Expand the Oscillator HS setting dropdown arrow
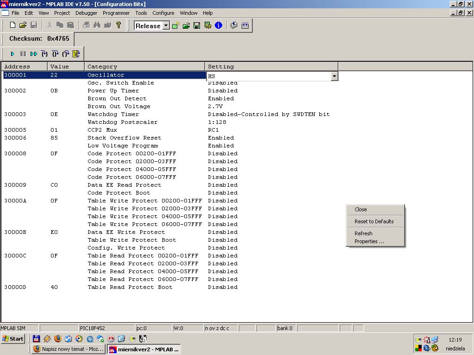Viewport: 474px width, 355px height. pyautogui.click(x=334, y=76)
